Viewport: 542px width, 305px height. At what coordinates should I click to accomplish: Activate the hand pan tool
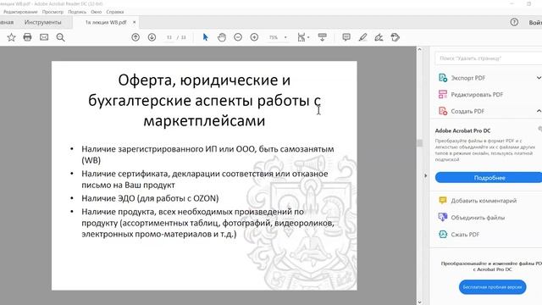222,37
